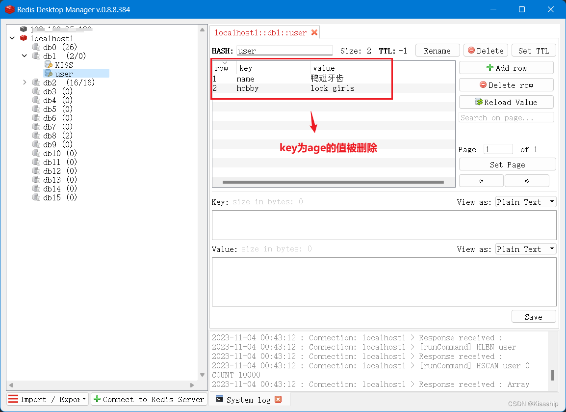Viewport: 566px width, 412px height.
Task: Click the user hash key icon
Action: coord(49,73)
